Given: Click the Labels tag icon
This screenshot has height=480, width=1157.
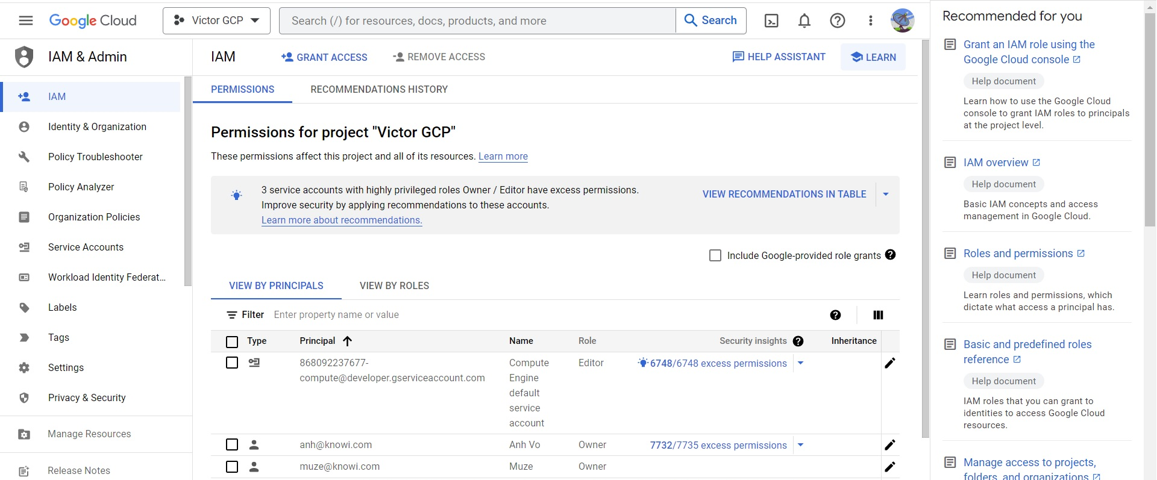Looking at the screenshot, I should tap(24, 307).
